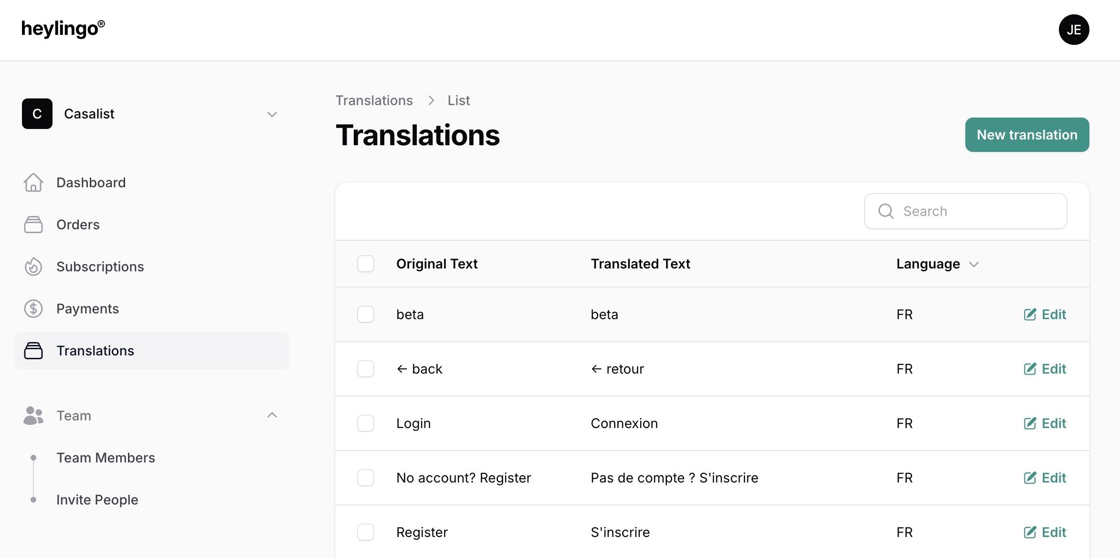The width and height of the screenshot is (1120, 558).
Task: Click the Payments dollar icon
Action: click(x=33, y=309)
